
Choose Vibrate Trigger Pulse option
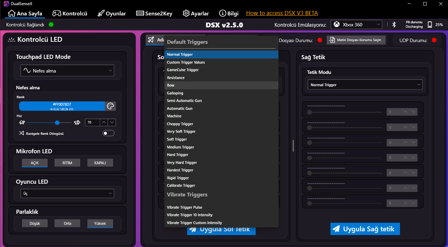221,207
